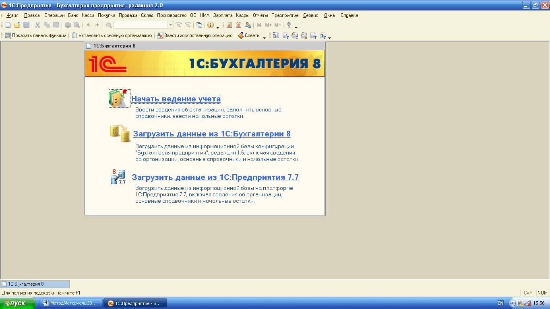
Task: Click Показать панель функций button
Action: coord(35,35)
